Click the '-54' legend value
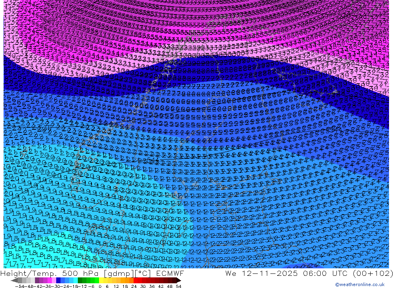This screenshot has height=288, width=393. 20,286
